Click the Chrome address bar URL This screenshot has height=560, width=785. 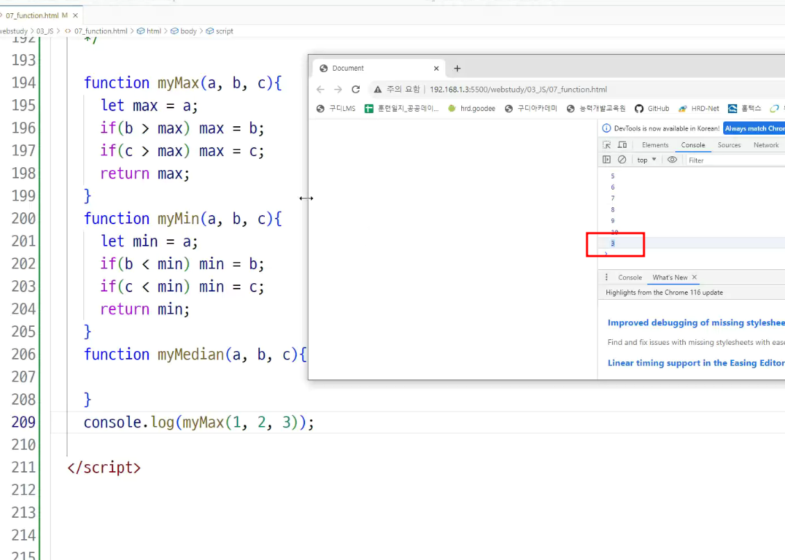pyautogui.click(x=518, y=90)
